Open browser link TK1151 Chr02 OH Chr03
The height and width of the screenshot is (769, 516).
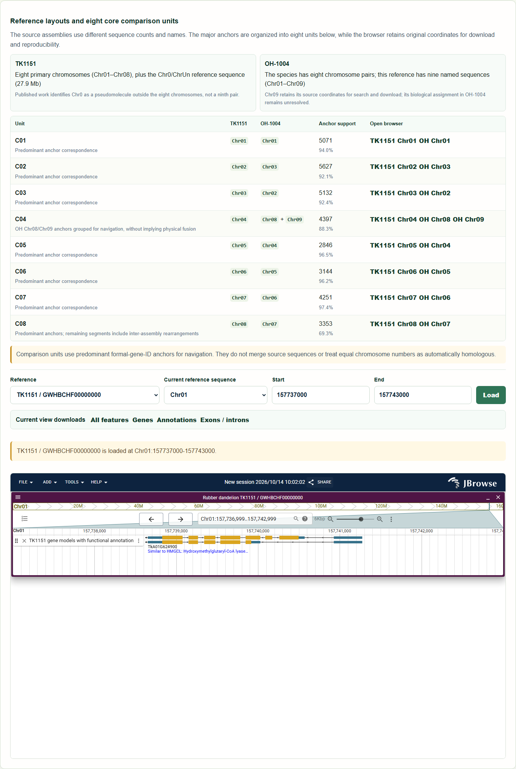(410, 167)
